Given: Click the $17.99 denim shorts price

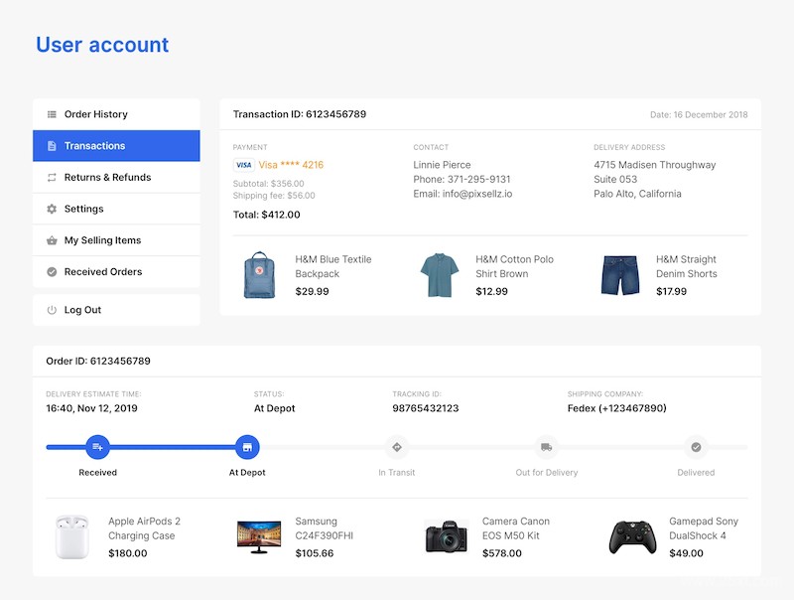Looking at the screenshot, I should point(672,291).
